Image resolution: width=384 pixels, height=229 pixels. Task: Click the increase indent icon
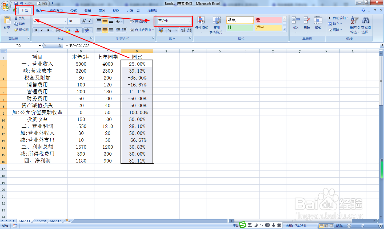(124, 30)
